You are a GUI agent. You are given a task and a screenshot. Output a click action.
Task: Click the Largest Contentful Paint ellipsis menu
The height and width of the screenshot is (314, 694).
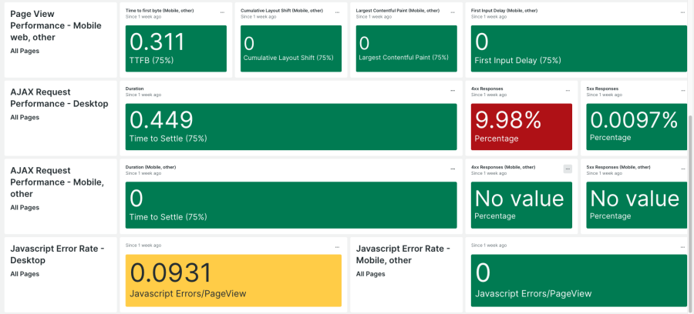[452, 13]
